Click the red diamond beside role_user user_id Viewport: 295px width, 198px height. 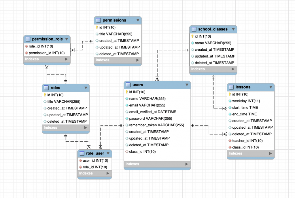pyautogui.click(x=81, y=160)
